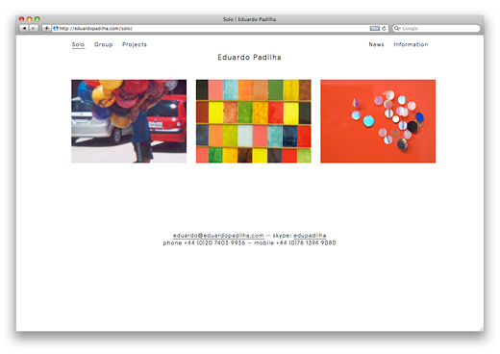This screenshot has height=354, width=500.
Task: Reload the page with the refresh icon
Action: [x=384, y=28]
